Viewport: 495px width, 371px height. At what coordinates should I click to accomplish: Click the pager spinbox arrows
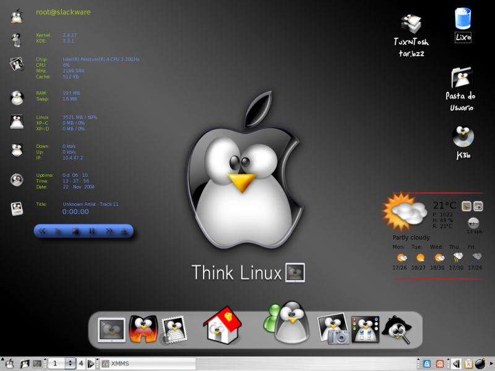(70, 364)
